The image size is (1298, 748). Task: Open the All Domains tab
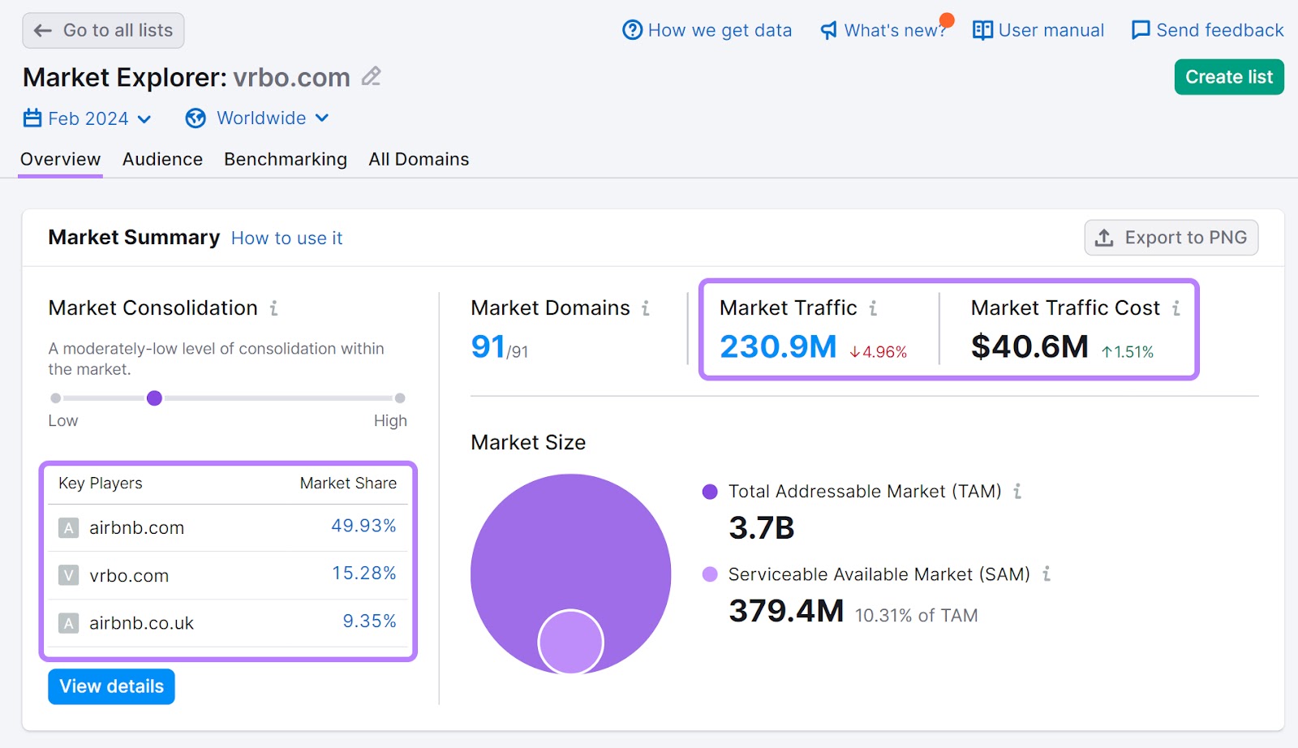[419, 159]
